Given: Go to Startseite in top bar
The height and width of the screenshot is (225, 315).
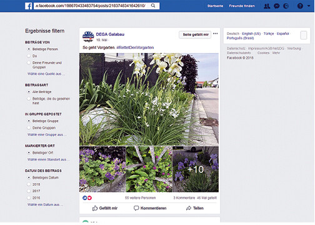Looking at the screenshot, I should click(215, 6).
